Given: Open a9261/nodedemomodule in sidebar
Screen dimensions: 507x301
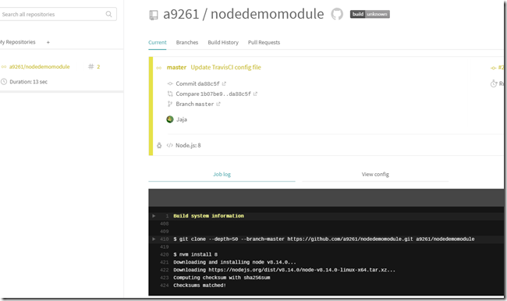Looking at the screenshot, I should [39, 66].
